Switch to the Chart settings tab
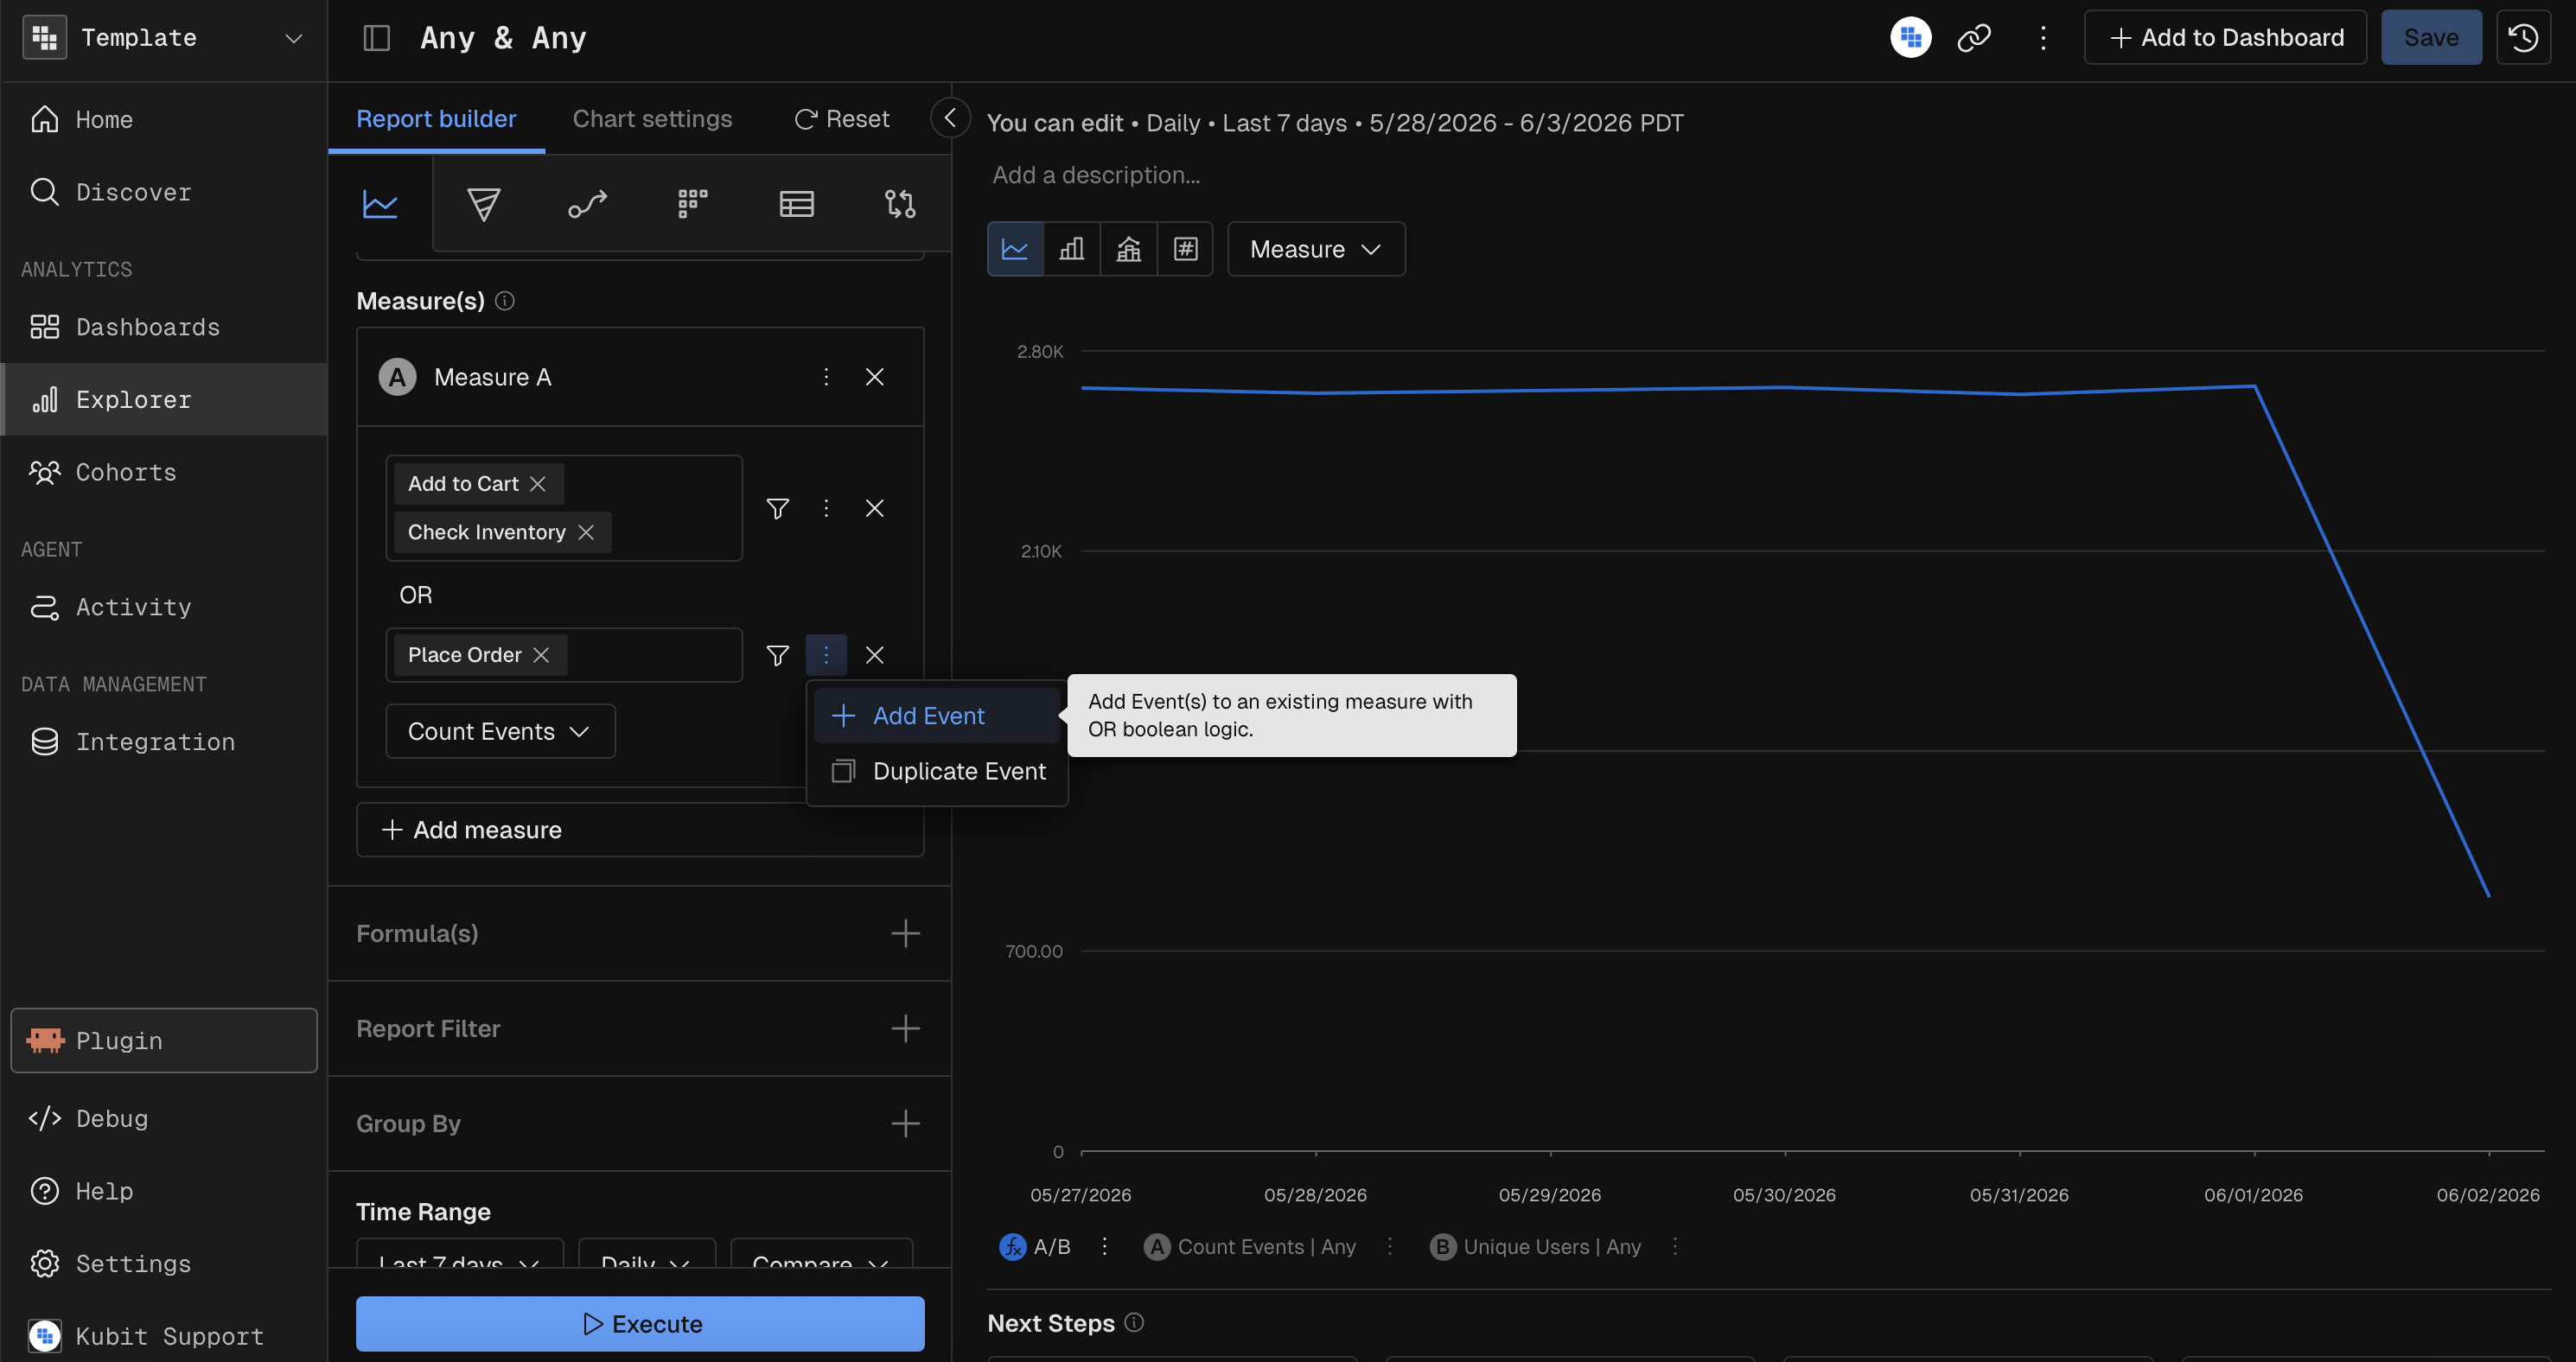The image size is (2576, 1362). pyautogui.click(x=652, y=119)
